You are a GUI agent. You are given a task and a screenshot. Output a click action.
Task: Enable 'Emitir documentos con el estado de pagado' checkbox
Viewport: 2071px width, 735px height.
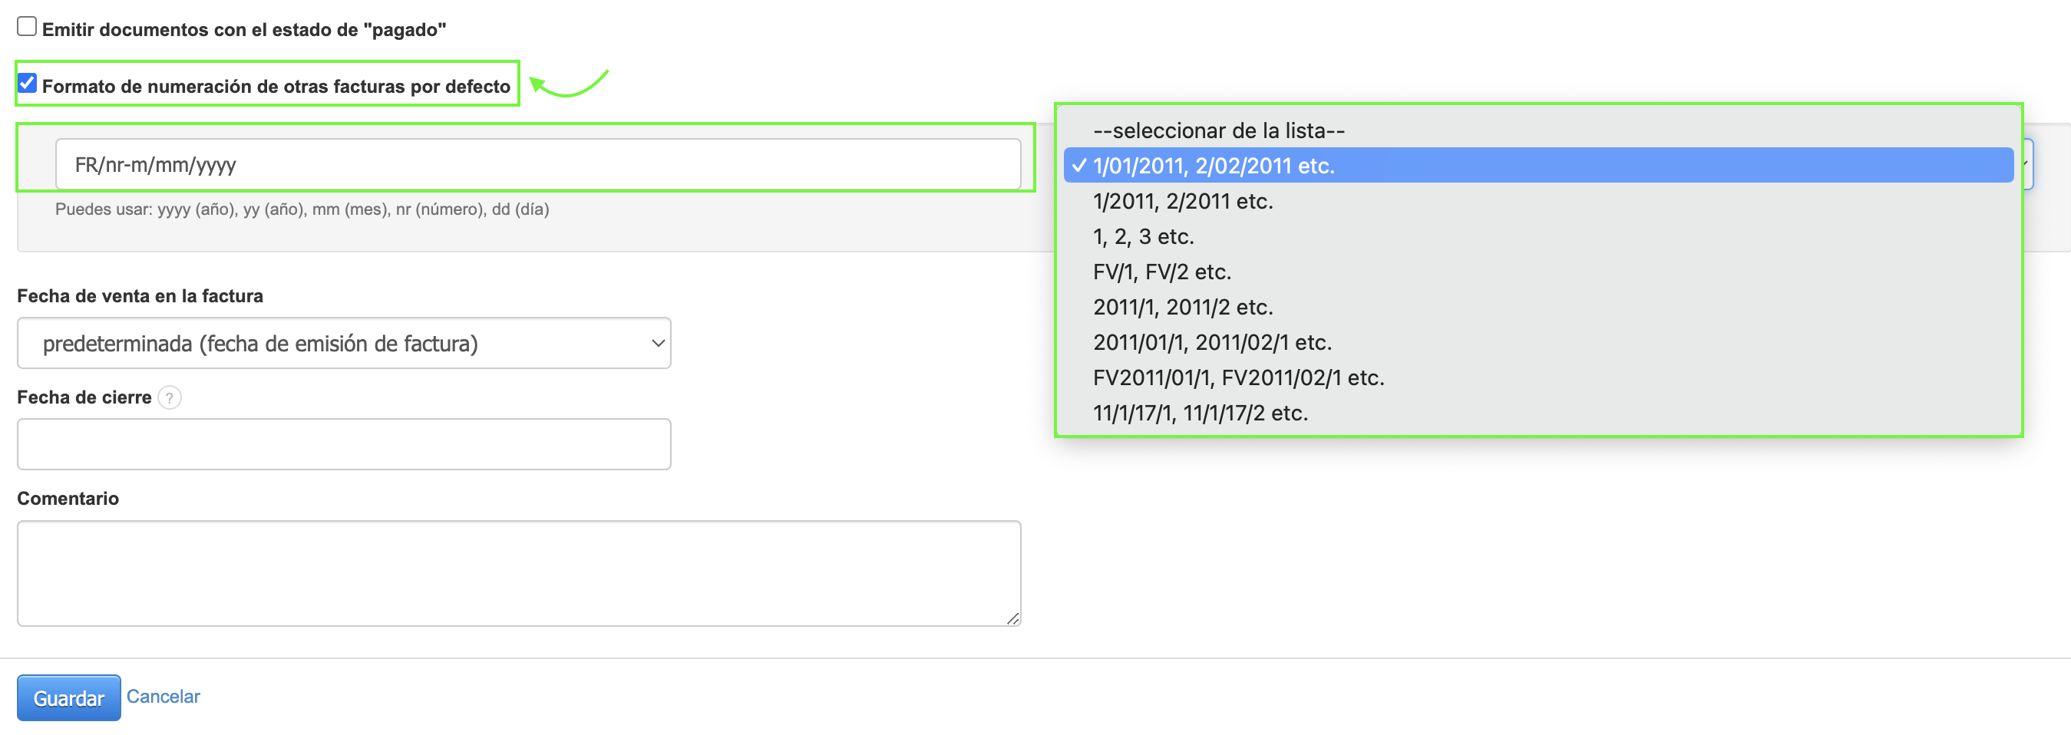(28, 28)
